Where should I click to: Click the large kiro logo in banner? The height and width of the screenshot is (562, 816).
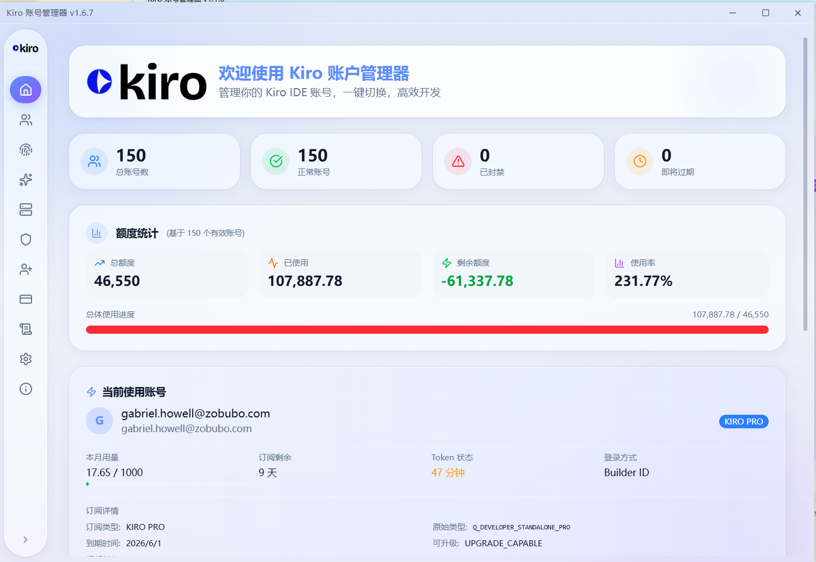tap(147, 82)
